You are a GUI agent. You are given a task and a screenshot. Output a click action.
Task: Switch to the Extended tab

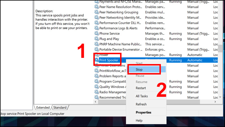pyautogui.click(x=43, y=108)
